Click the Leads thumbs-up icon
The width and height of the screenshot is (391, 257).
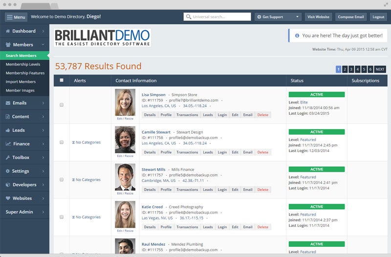pos(8,130)
